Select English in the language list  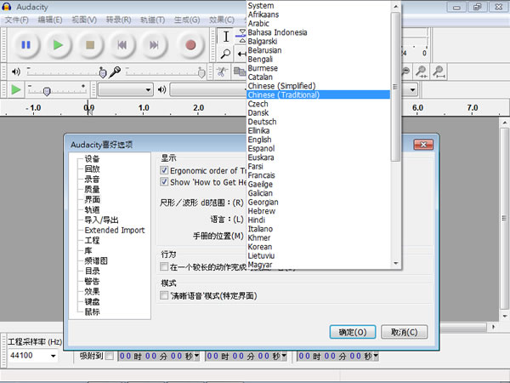pos(259,140)
